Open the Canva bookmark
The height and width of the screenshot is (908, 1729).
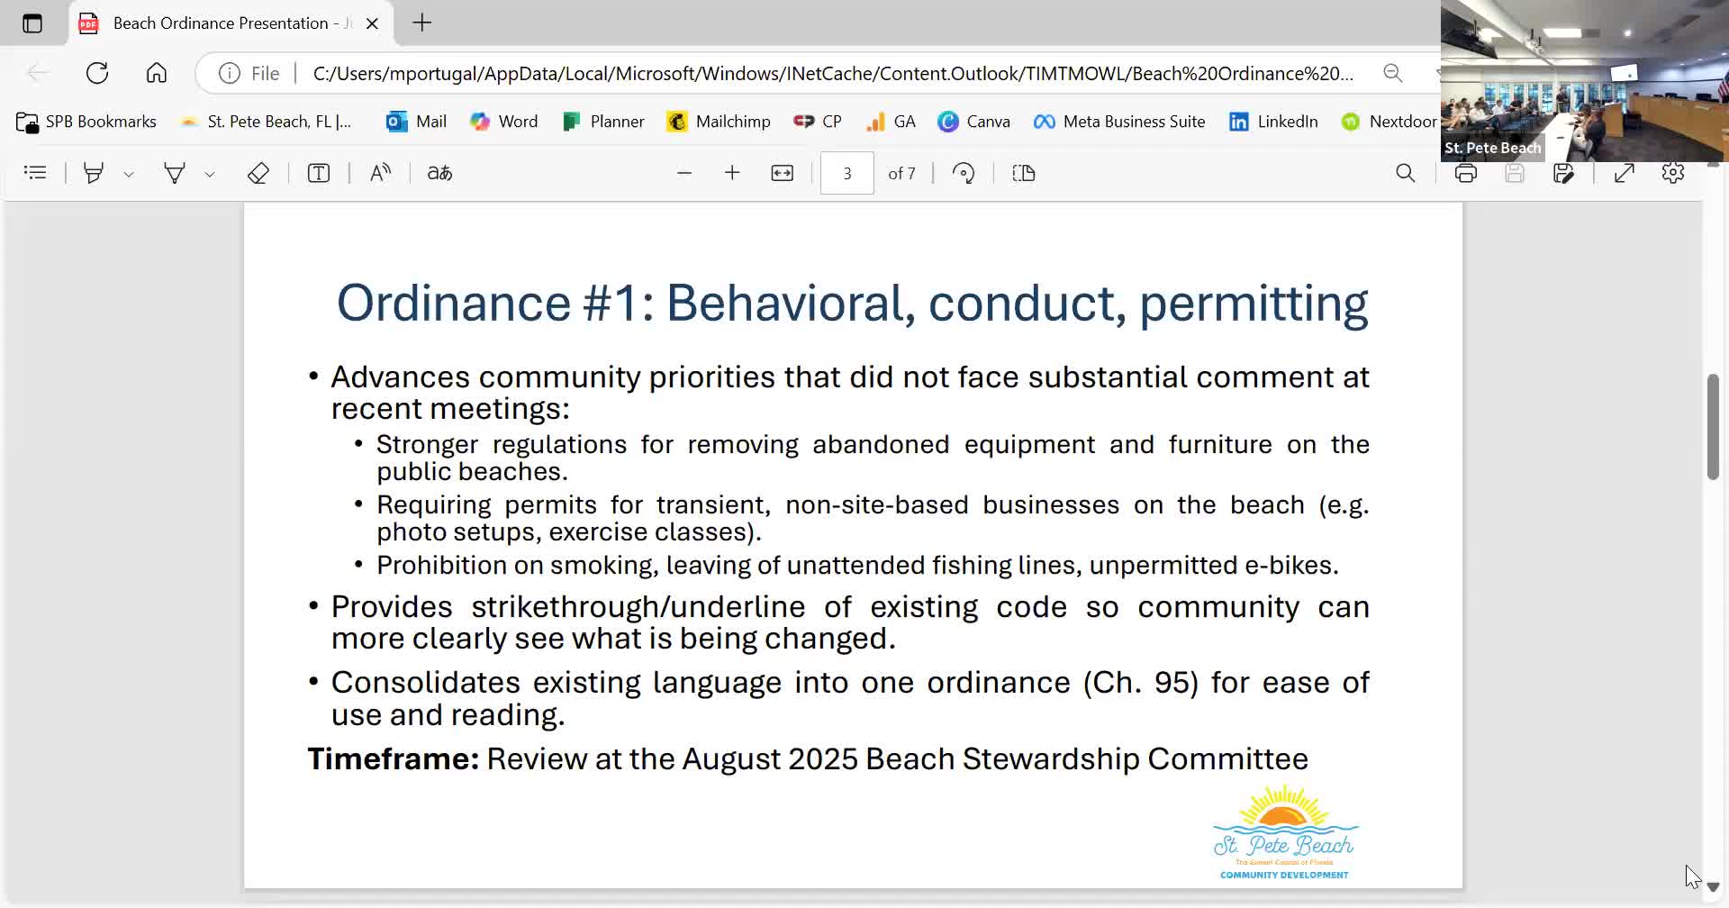click(x=973, y=122)
